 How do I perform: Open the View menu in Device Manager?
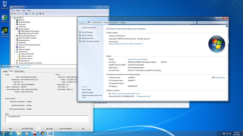(24, 11)
